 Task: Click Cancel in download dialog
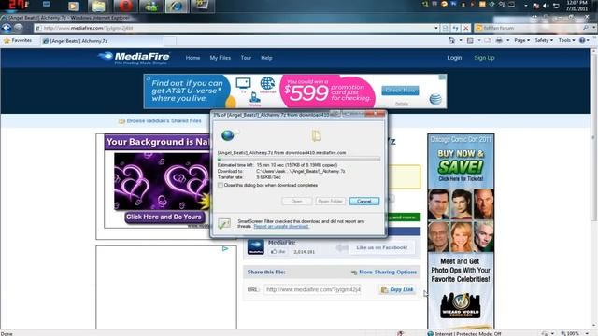tap(364, 202)
